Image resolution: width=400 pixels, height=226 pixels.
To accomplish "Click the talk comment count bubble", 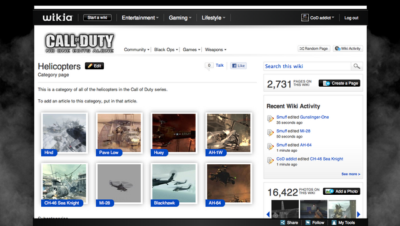I will click(x=209, y=66).
